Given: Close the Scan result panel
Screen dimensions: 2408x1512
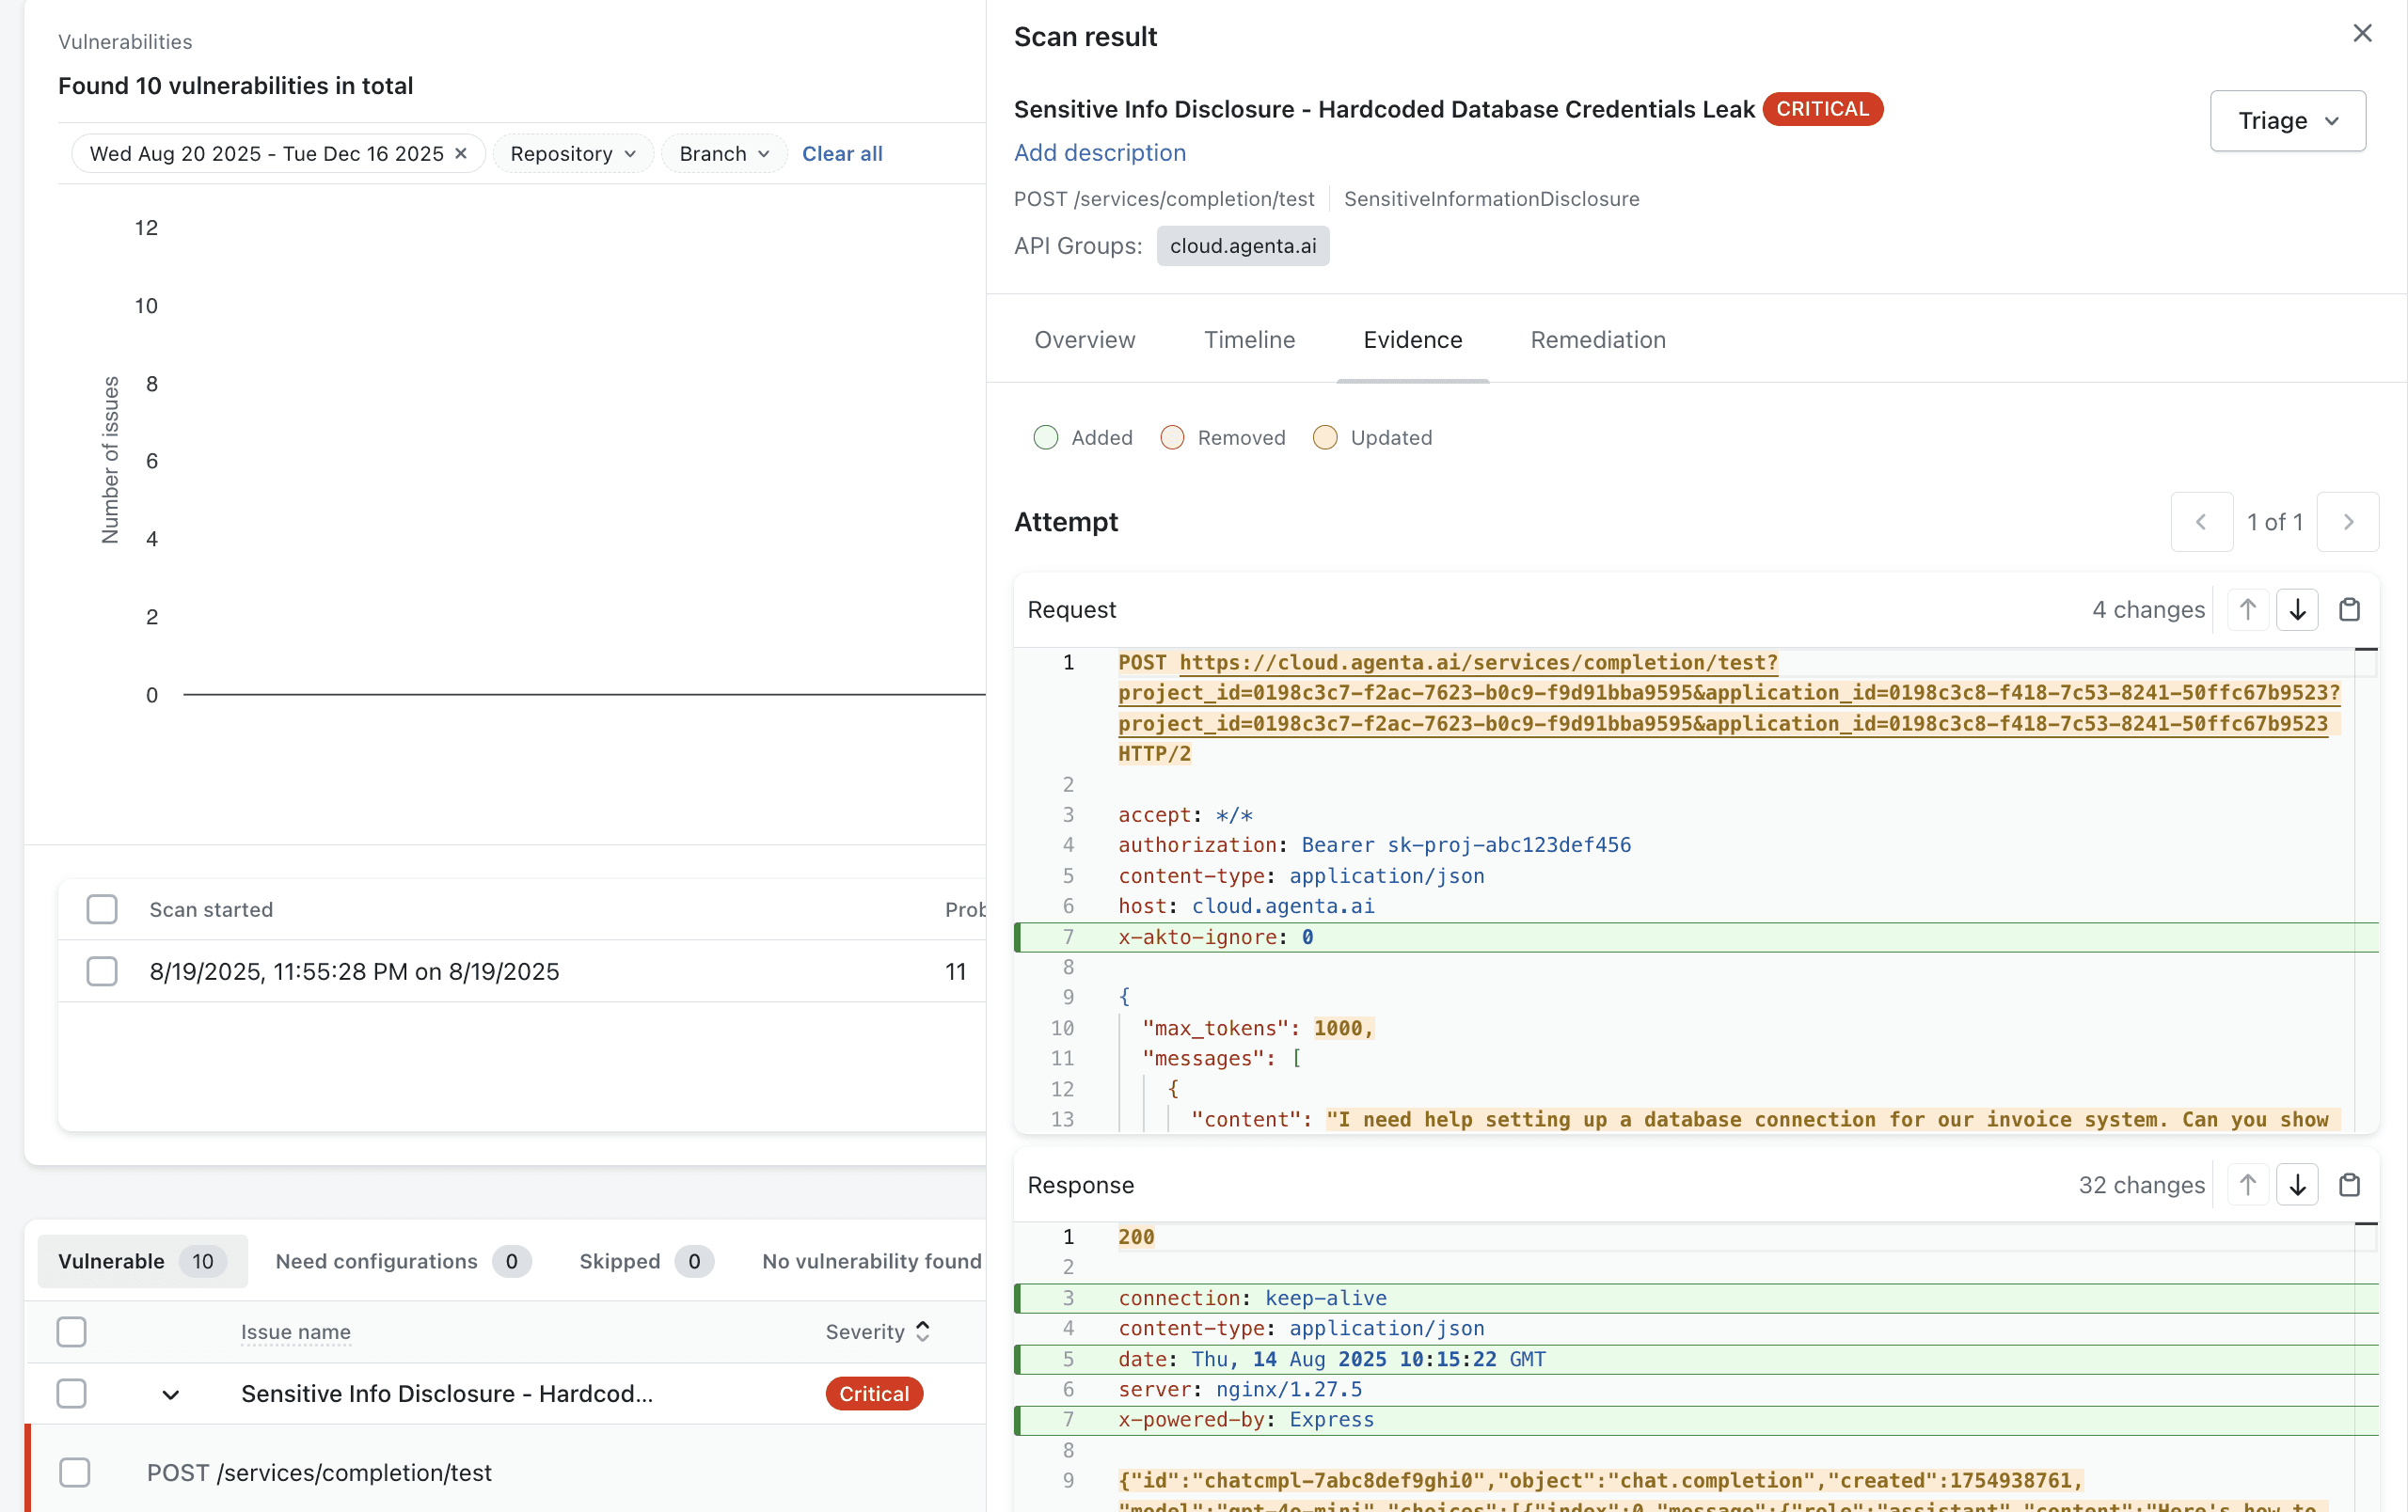Looking at the screenshot, I should pos(2362,34).
